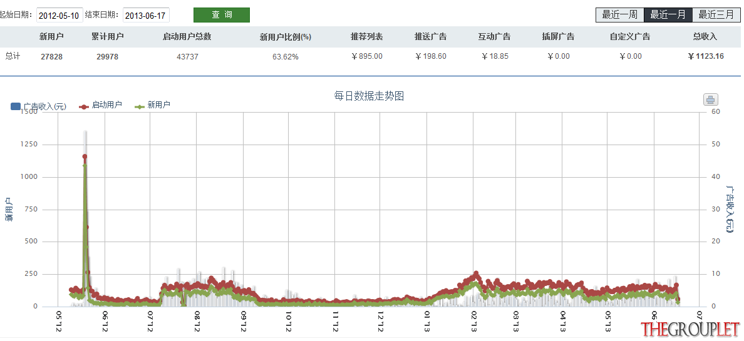Click the 推送广告 column header
This screenshot has height=341, width=744.
pyautogui.click(x=430, y=36)
